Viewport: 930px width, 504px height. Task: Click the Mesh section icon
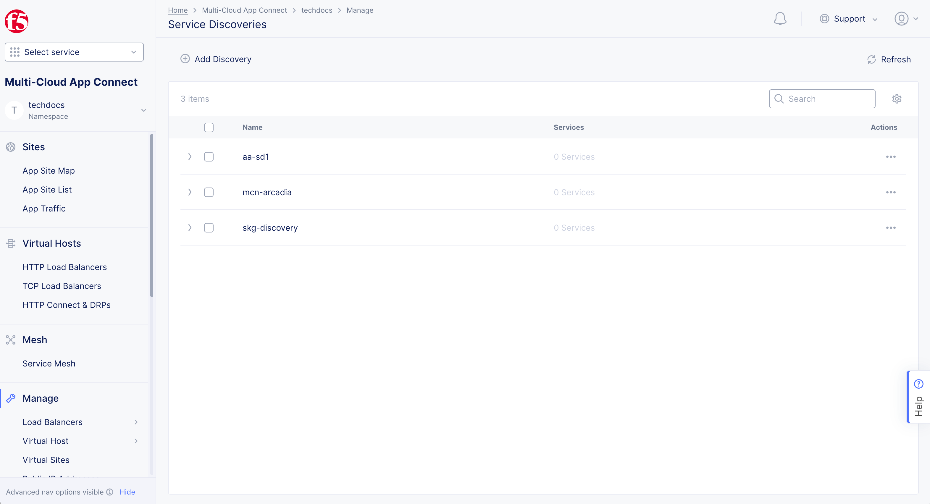point(11,340)
